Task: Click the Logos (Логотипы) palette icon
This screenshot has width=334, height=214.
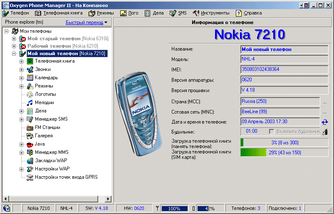Action: [30, 94]
